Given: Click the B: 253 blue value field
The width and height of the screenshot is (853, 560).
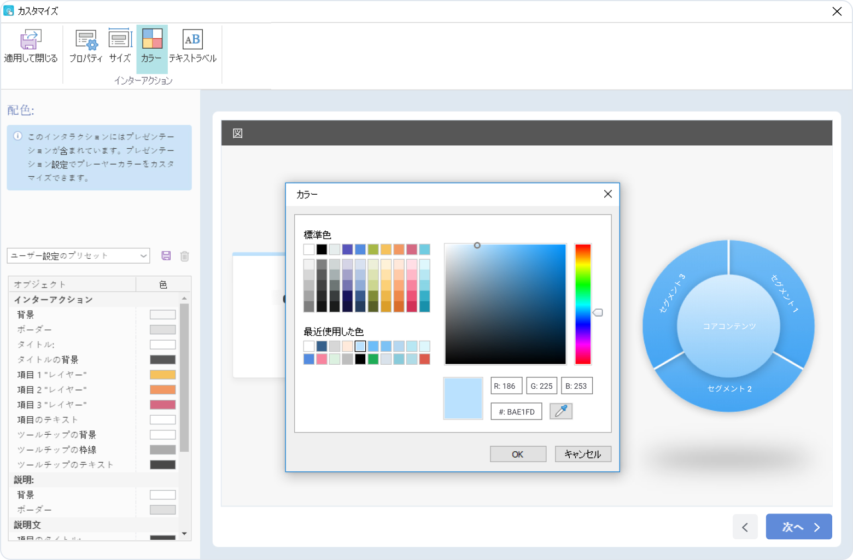Looking at the screenshot, I should [577, 386].
